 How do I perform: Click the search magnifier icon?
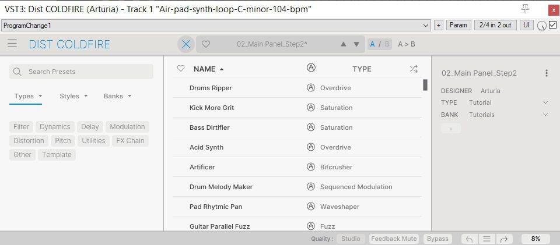pyautogui.click(x=17, y=72)
